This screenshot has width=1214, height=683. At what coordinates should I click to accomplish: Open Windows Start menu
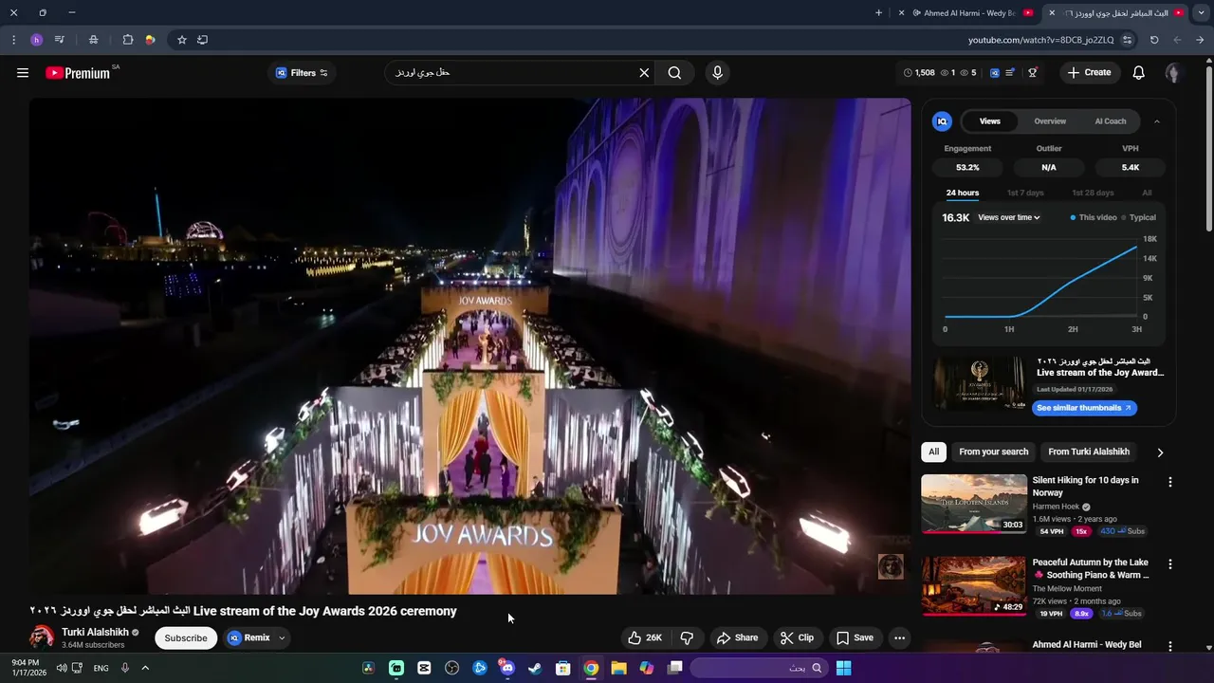[843, 668]
